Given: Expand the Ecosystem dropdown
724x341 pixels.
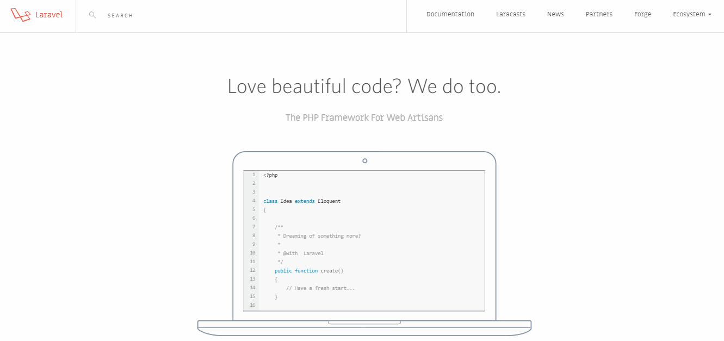Looking at the screenshot, I should pos(692,14).
